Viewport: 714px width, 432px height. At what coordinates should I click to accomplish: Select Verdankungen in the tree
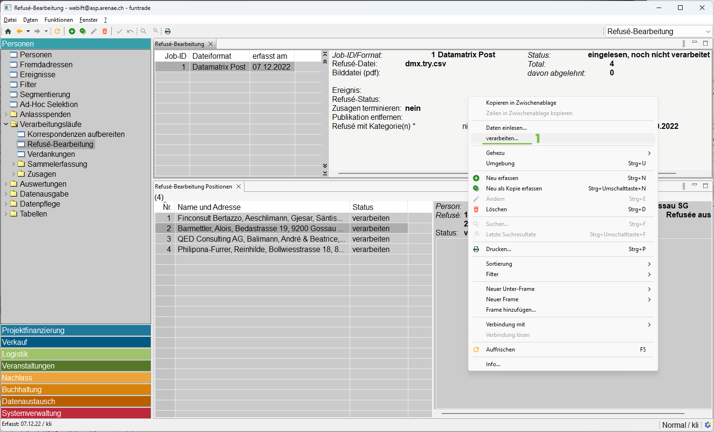pyautogui.click(x=51, y=154)
